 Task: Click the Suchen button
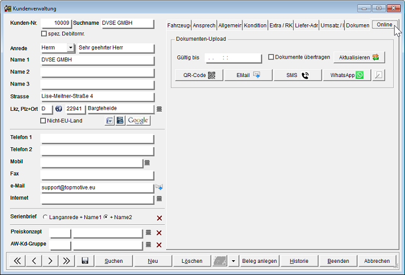(114, 261)
